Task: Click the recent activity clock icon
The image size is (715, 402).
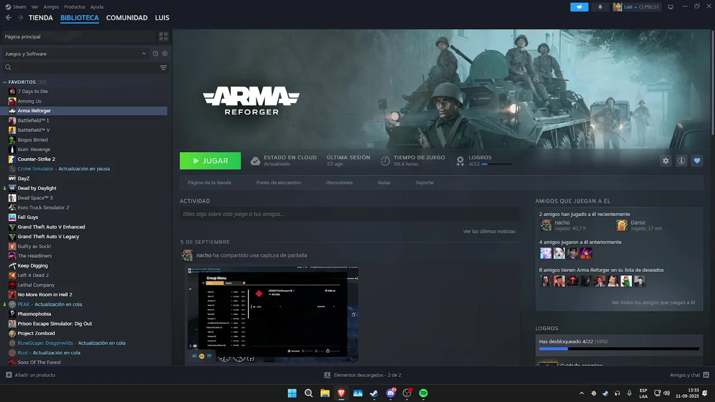Action: pos(155,54)
